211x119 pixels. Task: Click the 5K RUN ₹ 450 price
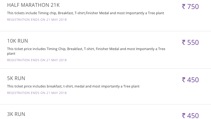[190, 80]
